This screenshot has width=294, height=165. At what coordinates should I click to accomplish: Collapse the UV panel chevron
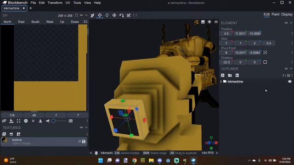pos(86,15)
